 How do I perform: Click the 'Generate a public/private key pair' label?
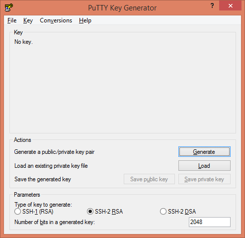(x=54, y=152)
